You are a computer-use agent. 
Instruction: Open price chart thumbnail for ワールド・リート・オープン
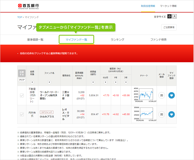click(x=145, y=95)
